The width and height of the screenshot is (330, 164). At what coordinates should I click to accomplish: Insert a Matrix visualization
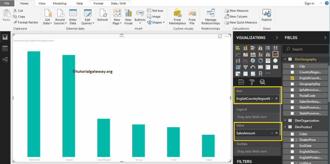253,74
